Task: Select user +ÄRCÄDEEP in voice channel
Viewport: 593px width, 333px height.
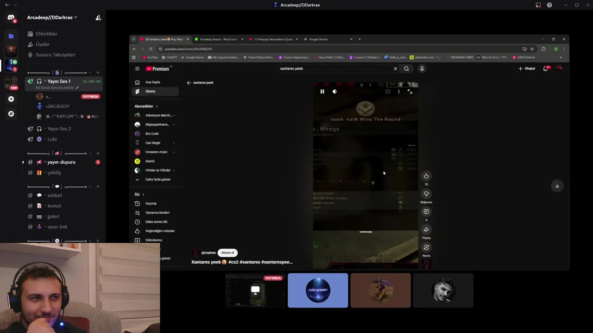Action: 57,106
